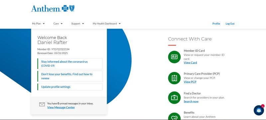Open Don't lose your benefits renewal notice

[70, 76]
